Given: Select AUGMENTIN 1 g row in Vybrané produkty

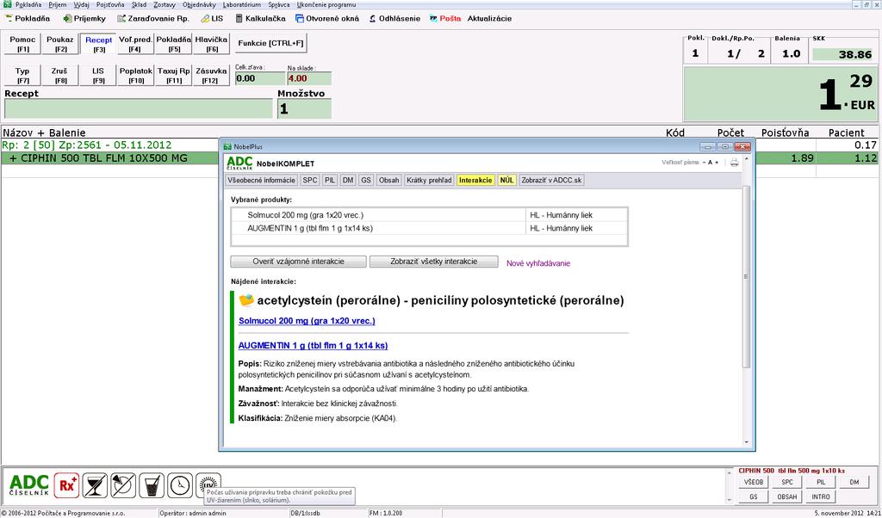Looking at the screenshot, I should [429, 229].
